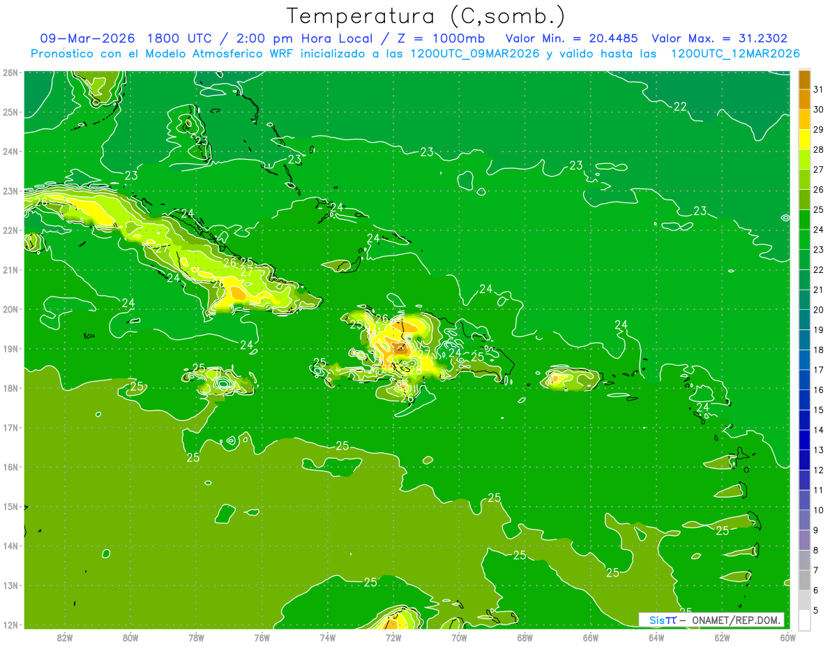Click the 60W longitude axis label
This screenshot has width=837, height=647.
click(787, 637)
